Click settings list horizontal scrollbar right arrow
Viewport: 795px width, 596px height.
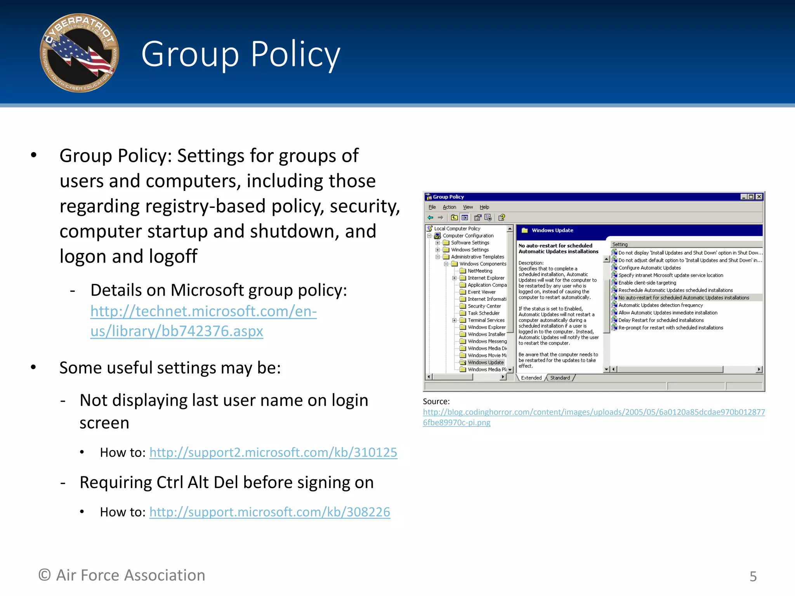click(x=759, y=369)
